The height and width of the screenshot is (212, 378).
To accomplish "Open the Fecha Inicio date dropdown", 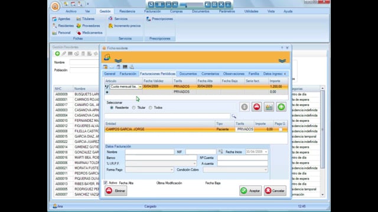I will pos(266,152).
